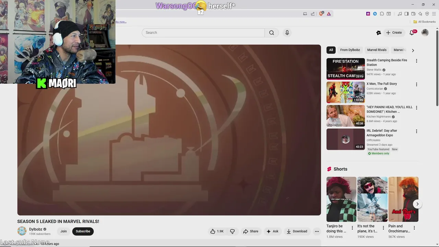Click Brave Shields lion icon
Screen dimensions: 439x247
[x=321, y=14]
